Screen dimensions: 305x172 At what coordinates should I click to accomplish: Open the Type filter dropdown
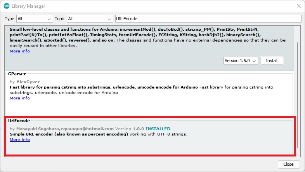point(34,19)
